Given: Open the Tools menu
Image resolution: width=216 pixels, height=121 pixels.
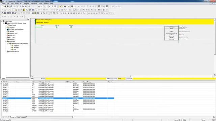Looking at the screenshot, I should [40, 4].
